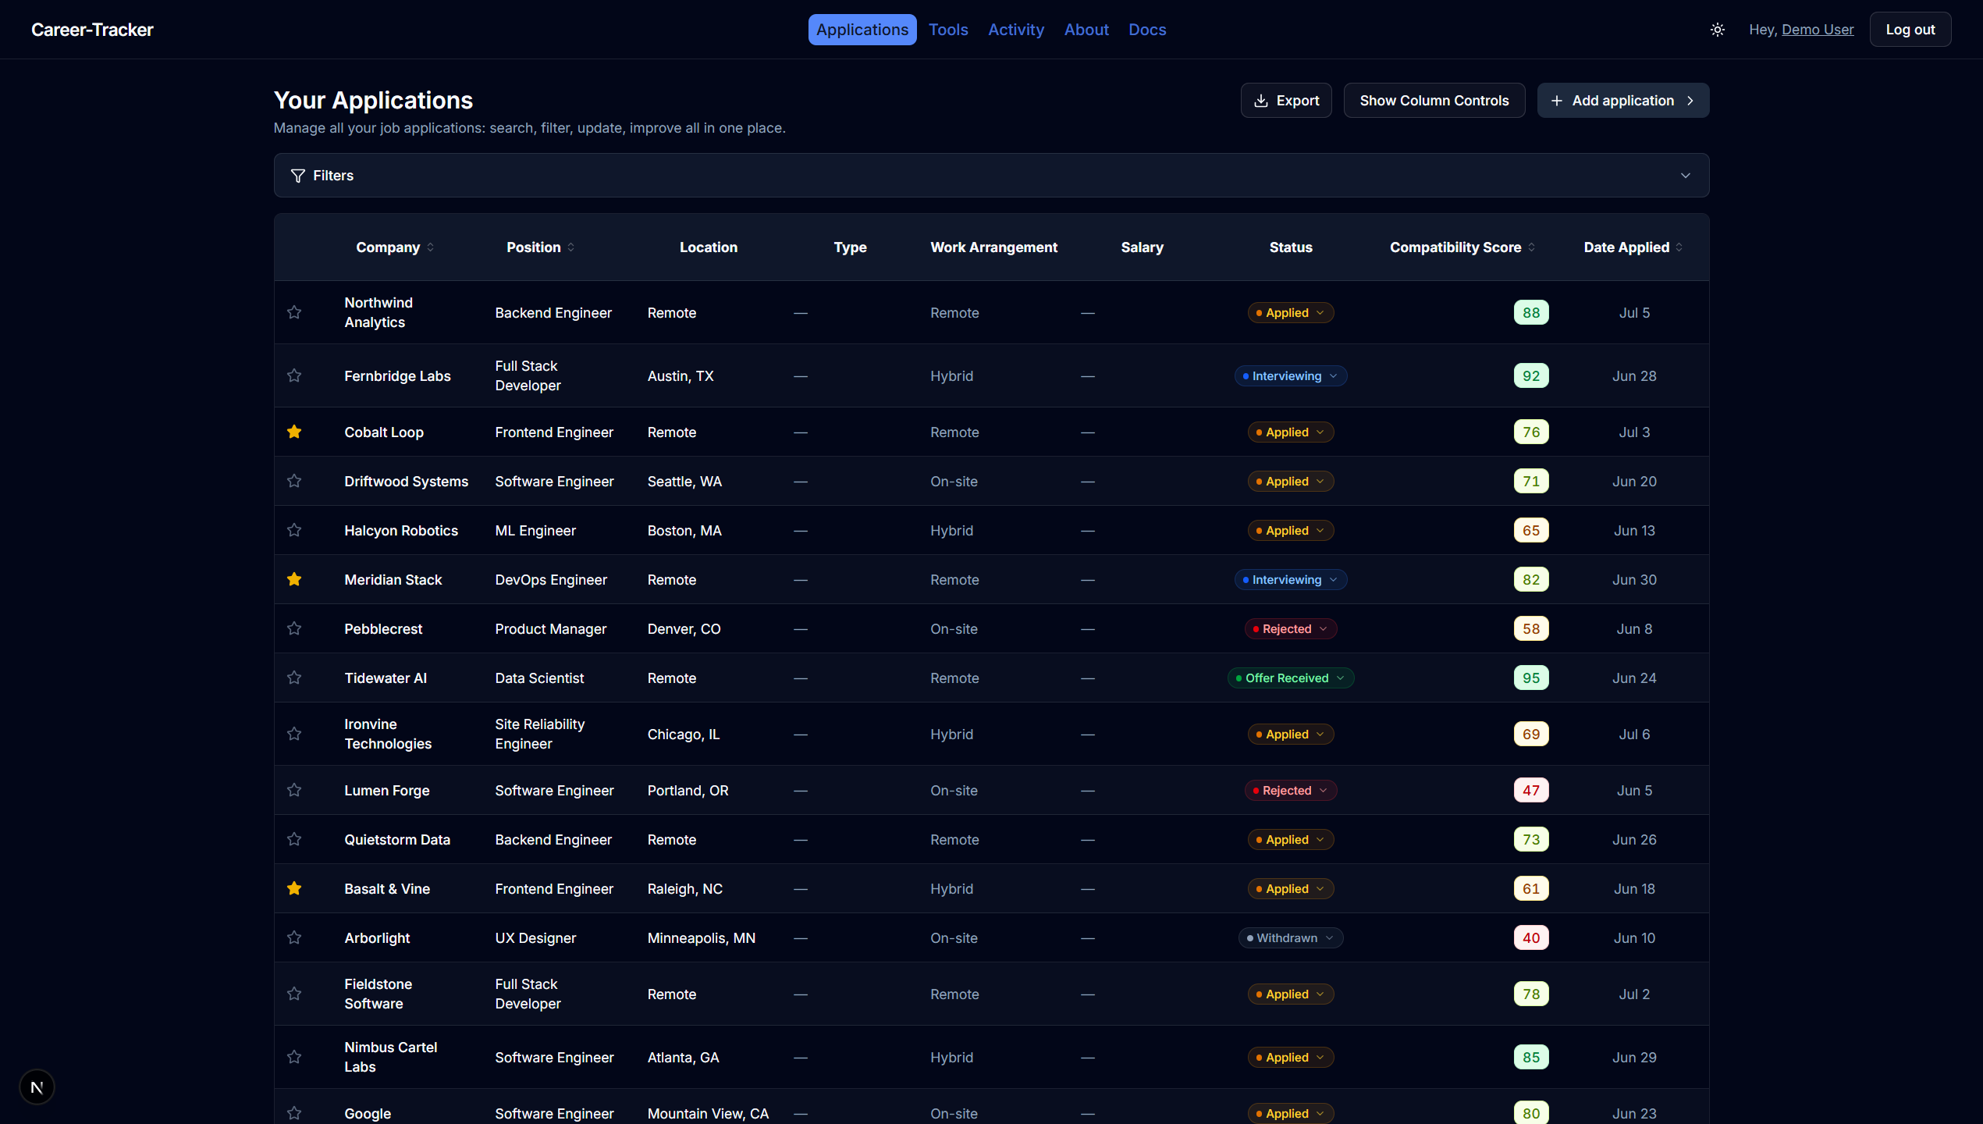This screenshot has width=1983, height=1124.
Task: Open the Tidewater AI Offer Received status dropdown
Action: coord(1290,678)
